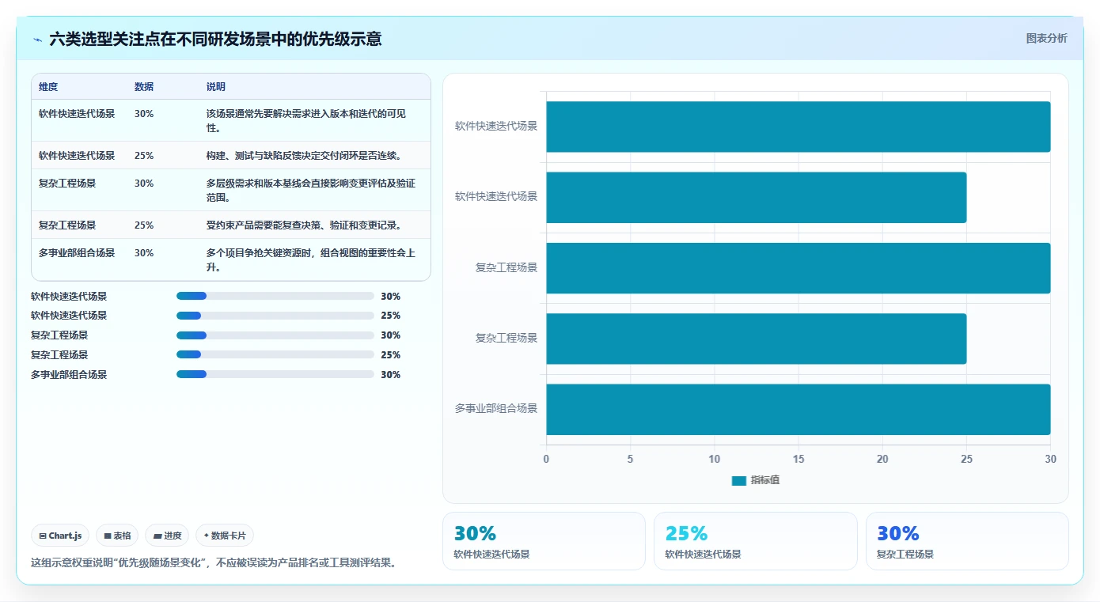Select 软件快速迭代场景 progress bar showing 25%
Screen dimensions: 1100x602
(x=275, y=316)
